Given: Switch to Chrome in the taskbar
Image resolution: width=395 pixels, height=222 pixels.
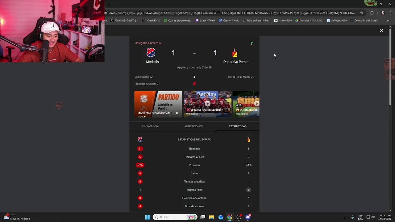Looking at the screenshot, I should tap(230, 217).
